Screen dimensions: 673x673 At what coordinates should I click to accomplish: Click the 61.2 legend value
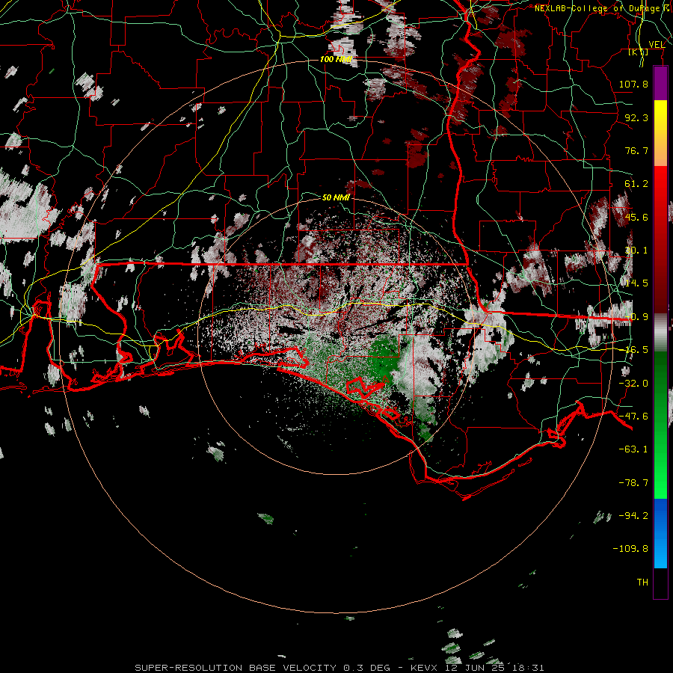(636, 184)
